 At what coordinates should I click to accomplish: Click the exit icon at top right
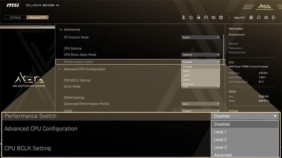(274, 18)
